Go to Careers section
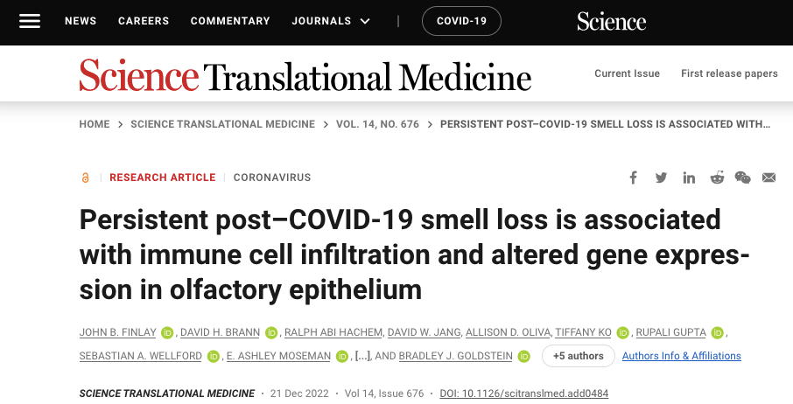The image size is (793, 404). click(144, 21)
